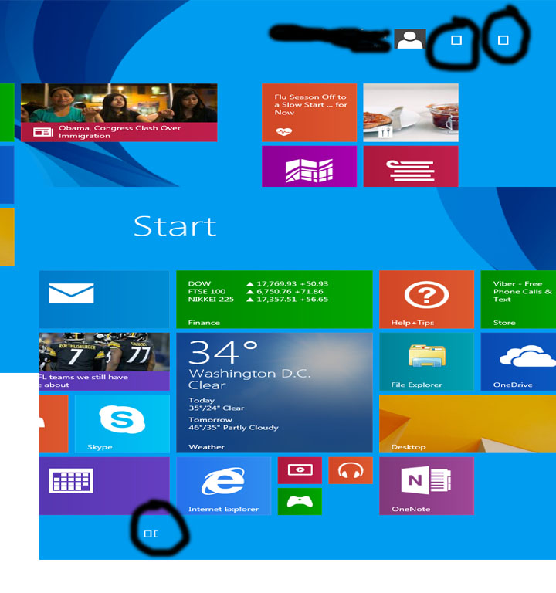Open the Reading List tile
This screenshot has width=556, height=593.
coord(411,167)
